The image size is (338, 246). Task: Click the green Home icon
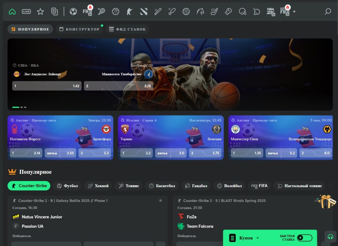[13, 11]
